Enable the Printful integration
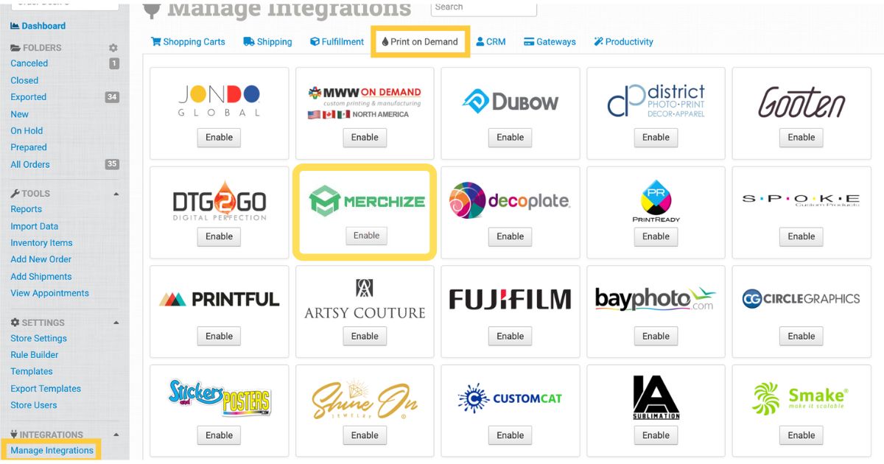This screenshot has height=464, width=884. pyautogui.click(x=218, y=336)
